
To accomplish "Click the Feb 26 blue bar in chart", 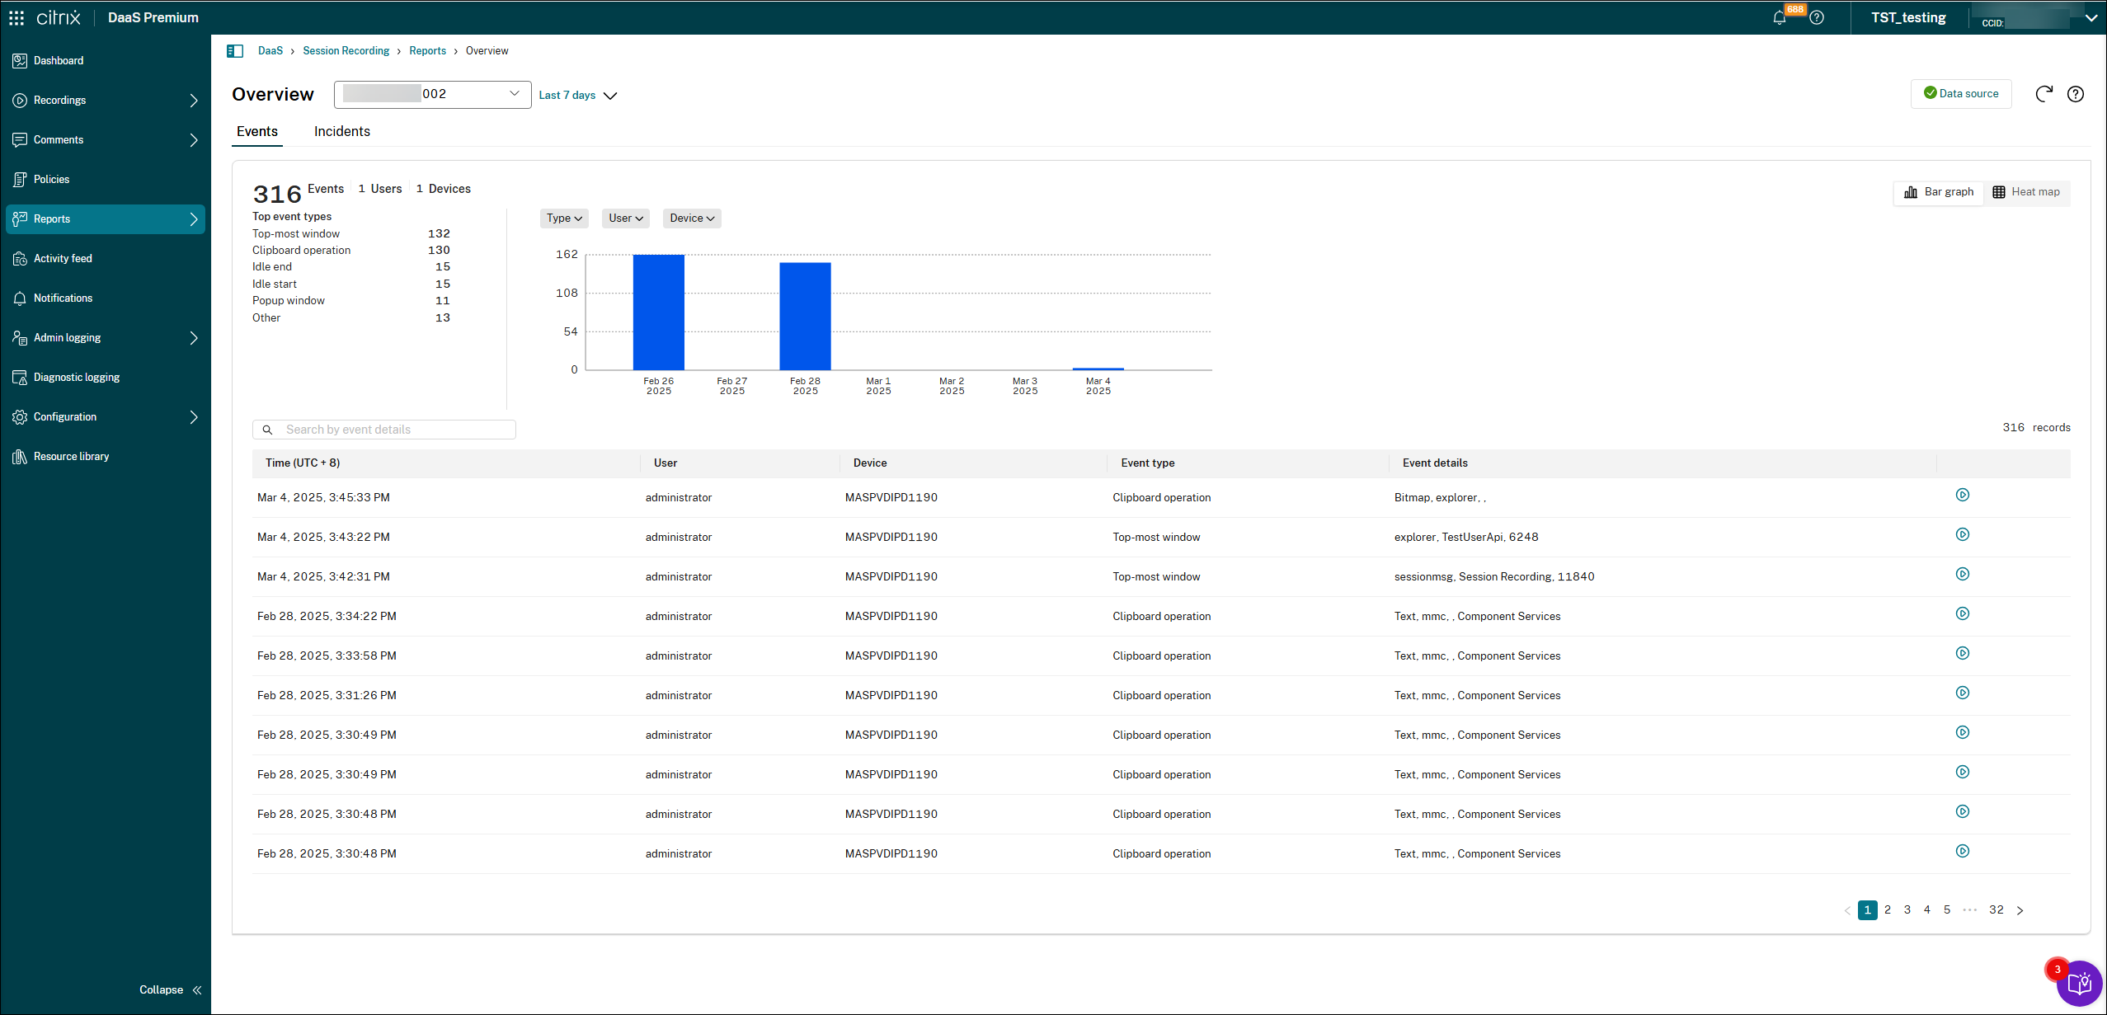I will [x=658, y=312].
